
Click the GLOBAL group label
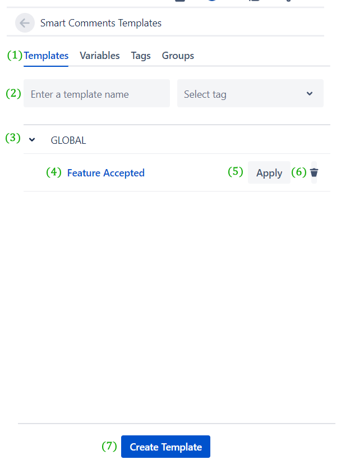(x=68, y=140)
